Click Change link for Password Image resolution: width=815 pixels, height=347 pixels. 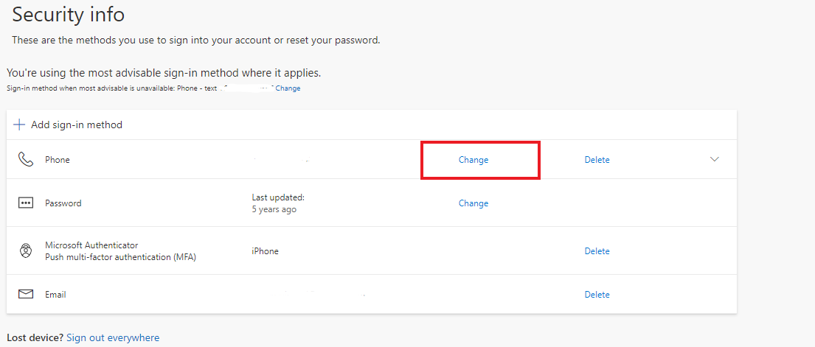tap(474, 203)
